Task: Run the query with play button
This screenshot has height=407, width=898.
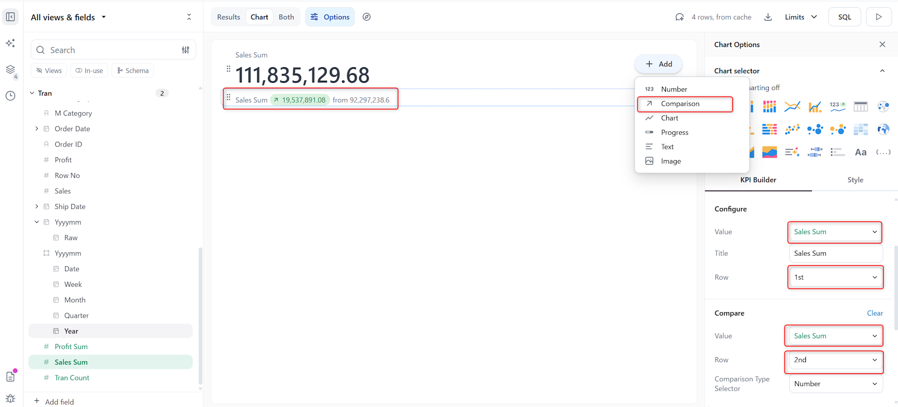Action: point(879,17)
